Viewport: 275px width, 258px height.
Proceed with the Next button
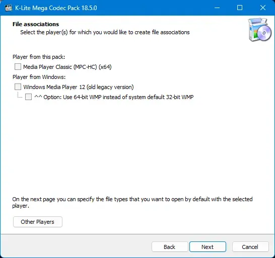point(208,247)
